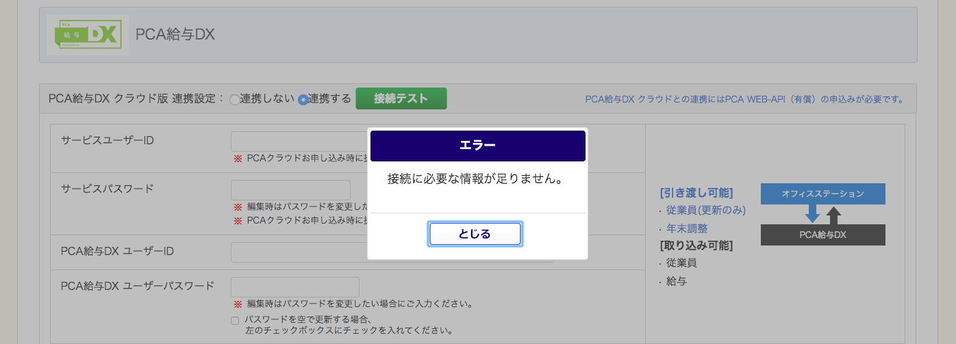The image size is (956, 344).
Task: Click the エラー dialog title bar
Action: click(x=478, y=146)
